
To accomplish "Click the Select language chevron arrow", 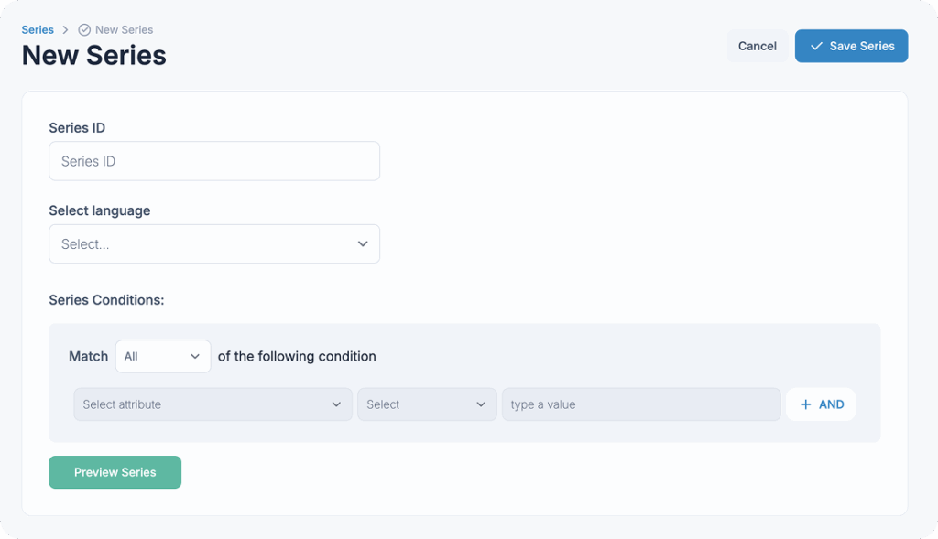I will pyautogui.click(x=363, y=244).
